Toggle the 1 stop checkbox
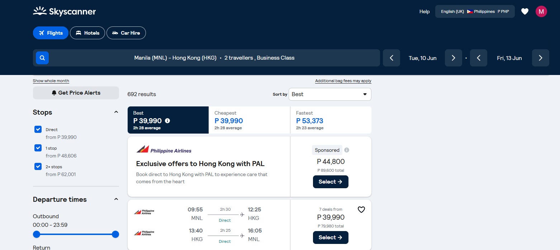 pos(38,148)
